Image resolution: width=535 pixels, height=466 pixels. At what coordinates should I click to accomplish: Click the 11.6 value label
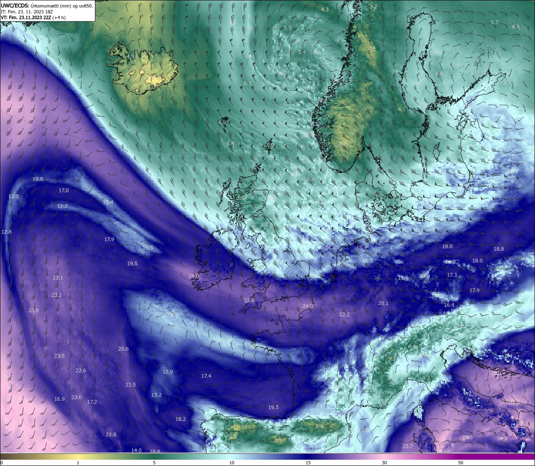click(403, 278)
